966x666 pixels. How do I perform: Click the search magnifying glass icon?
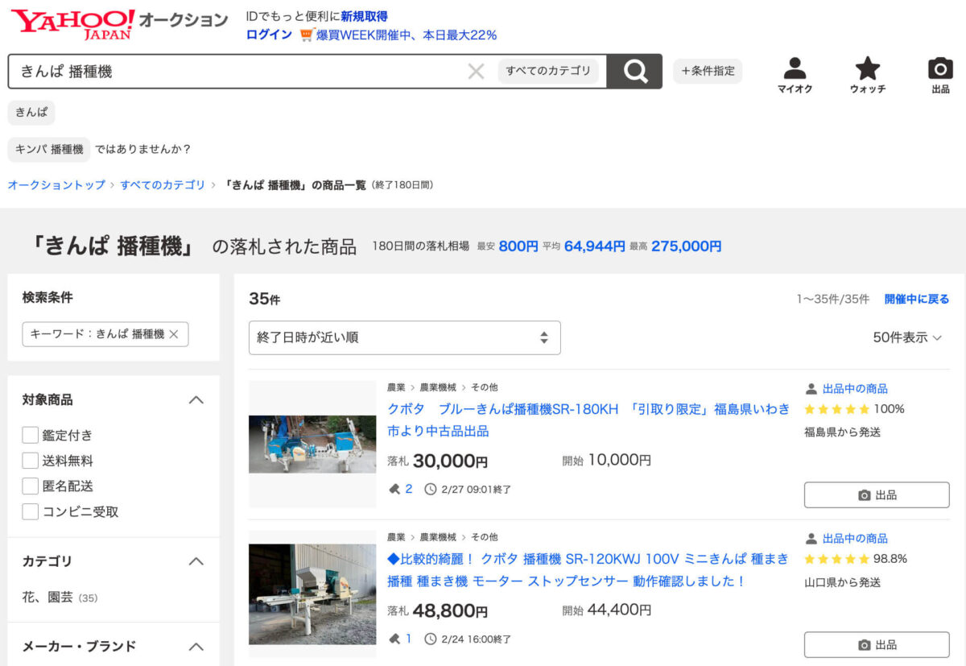click(635, 71)
